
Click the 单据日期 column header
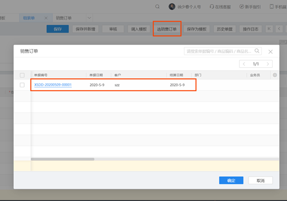click(x=96, y=75)
